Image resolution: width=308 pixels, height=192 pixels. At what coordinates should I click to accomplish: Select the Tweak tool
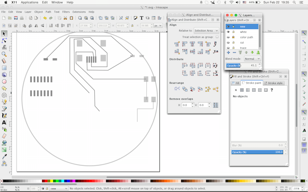(x=4, y=47)
